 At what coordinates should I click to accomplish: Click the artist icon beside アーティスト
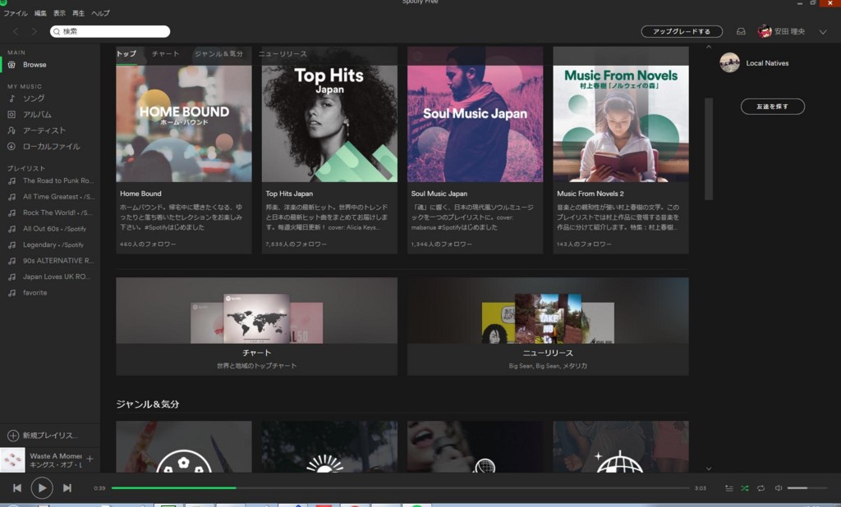pos(11,130)
